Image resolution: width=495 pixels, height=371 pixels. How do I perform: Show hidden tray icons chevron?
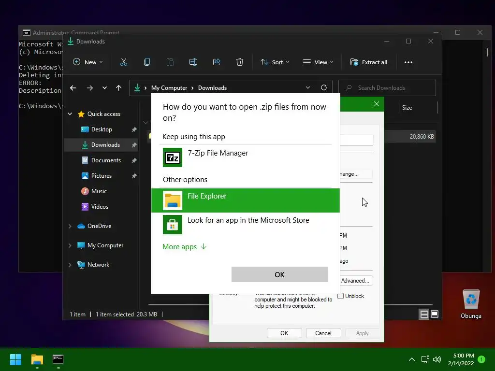412,359
